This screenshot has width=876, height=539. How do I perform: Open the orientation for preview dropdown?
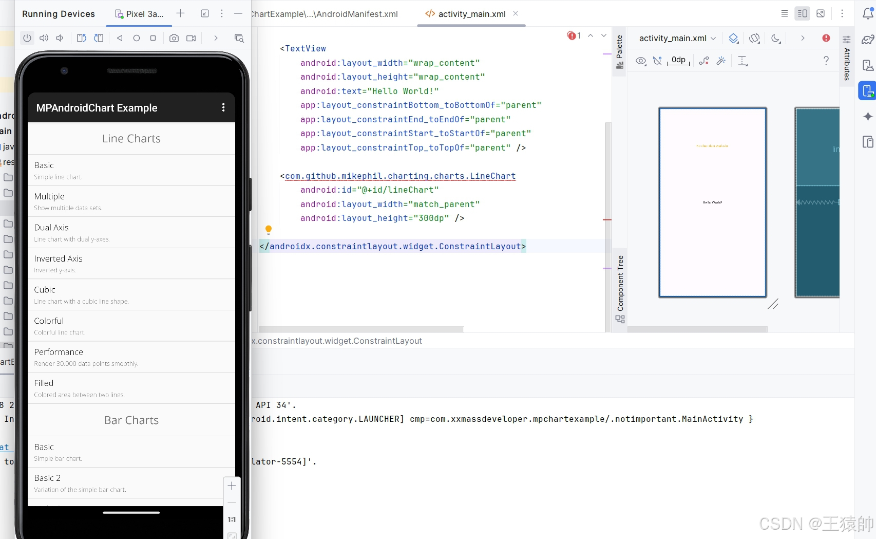click(x=754, y=39)
